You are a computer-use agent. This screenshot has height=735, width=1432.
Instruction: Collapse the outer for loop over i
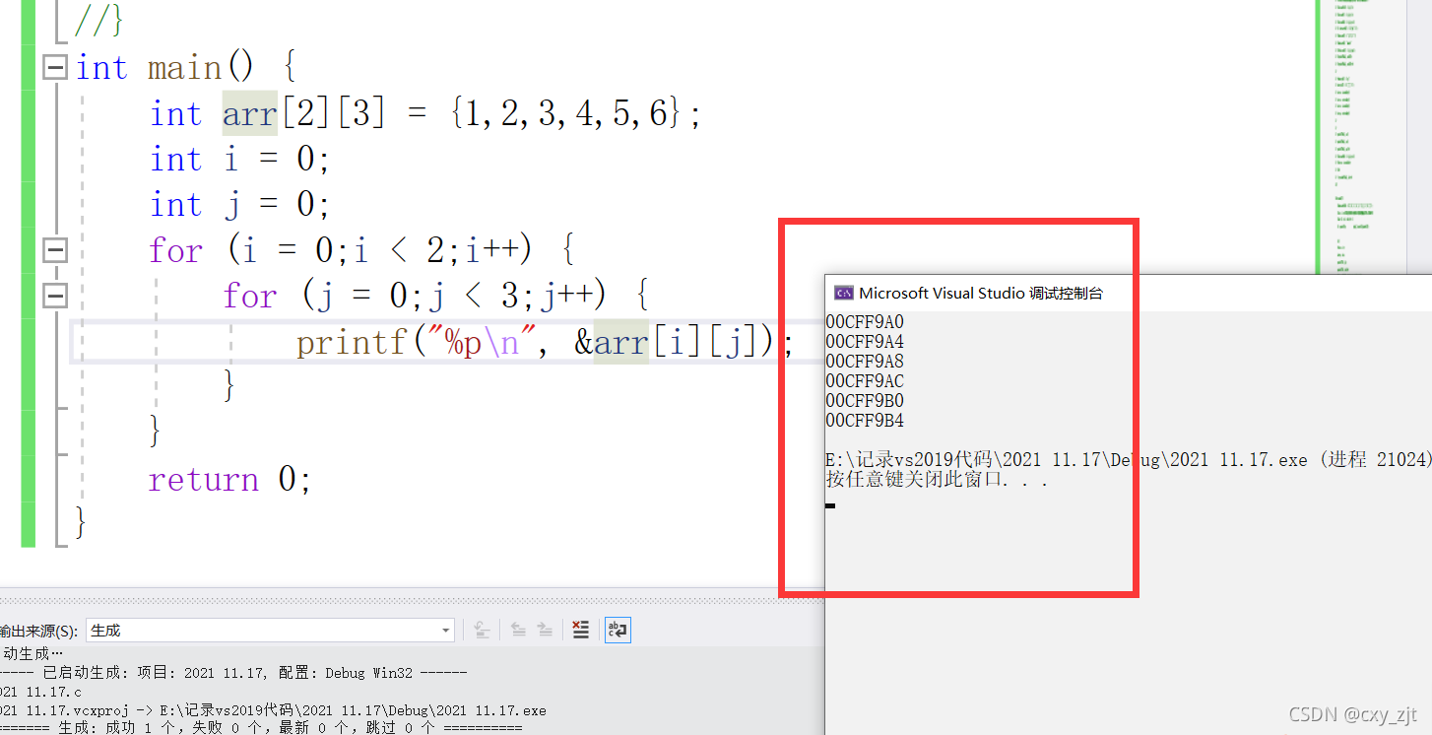(56, 250)
